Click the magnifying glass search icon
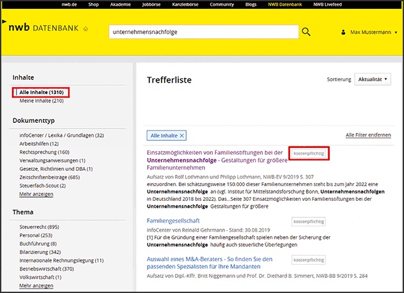 point(306,32)
